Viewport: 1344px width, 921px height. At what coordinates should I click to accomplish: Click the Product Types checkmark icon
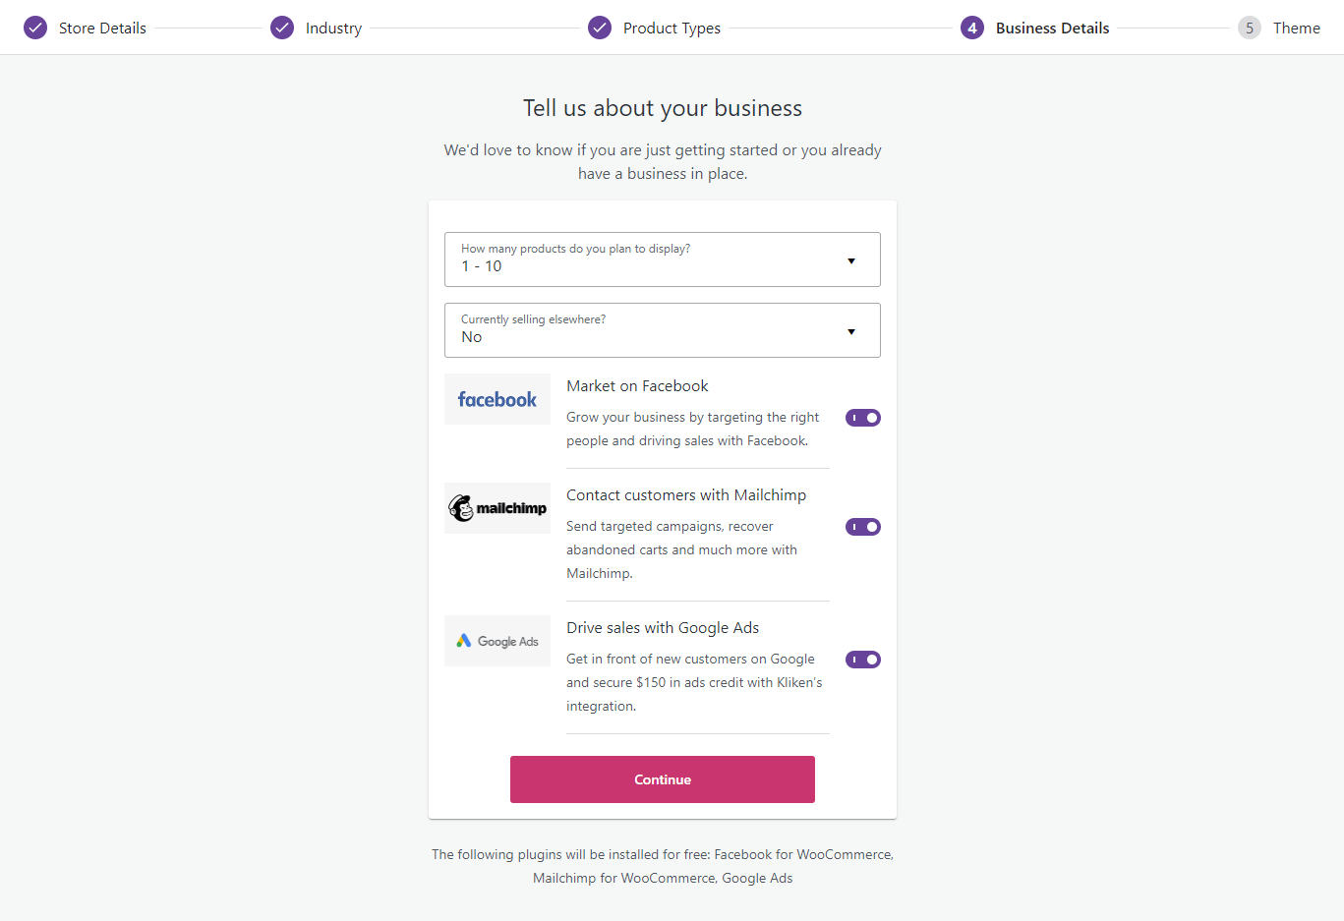[x=600, y=28]
